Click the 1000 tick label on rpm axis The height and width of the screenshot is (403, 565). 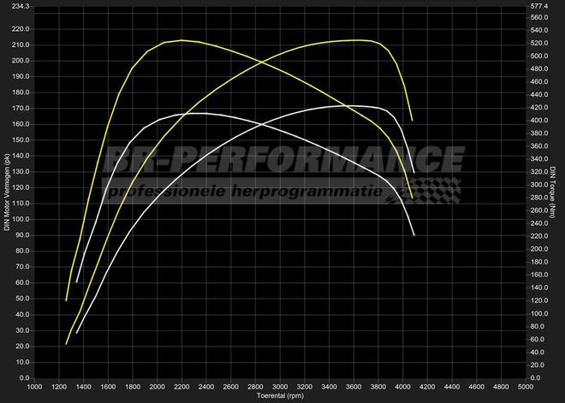[34, 387]
